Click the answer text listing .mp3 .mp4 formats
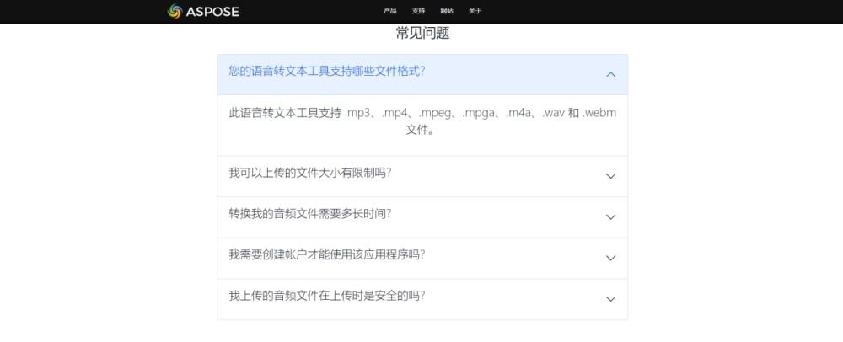Viewport: 843px width, 342px height. [422, 121]
